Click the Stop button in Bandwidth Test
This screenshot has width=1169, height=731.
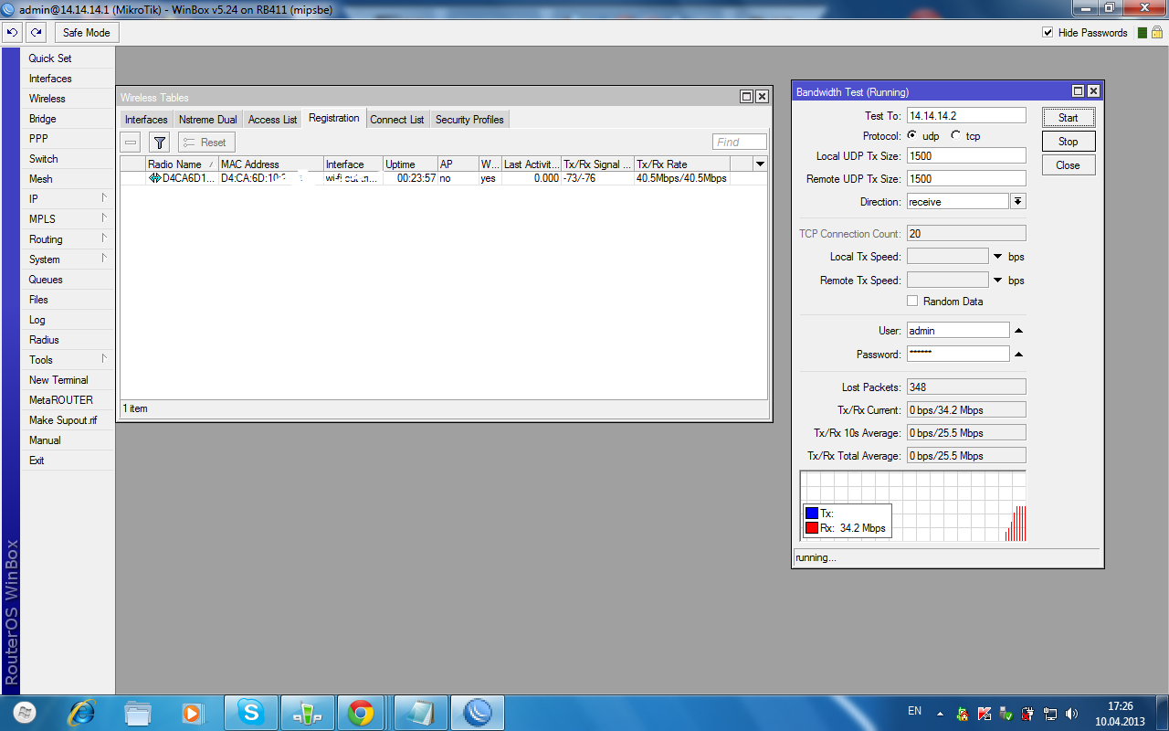tap(1069, 142)
